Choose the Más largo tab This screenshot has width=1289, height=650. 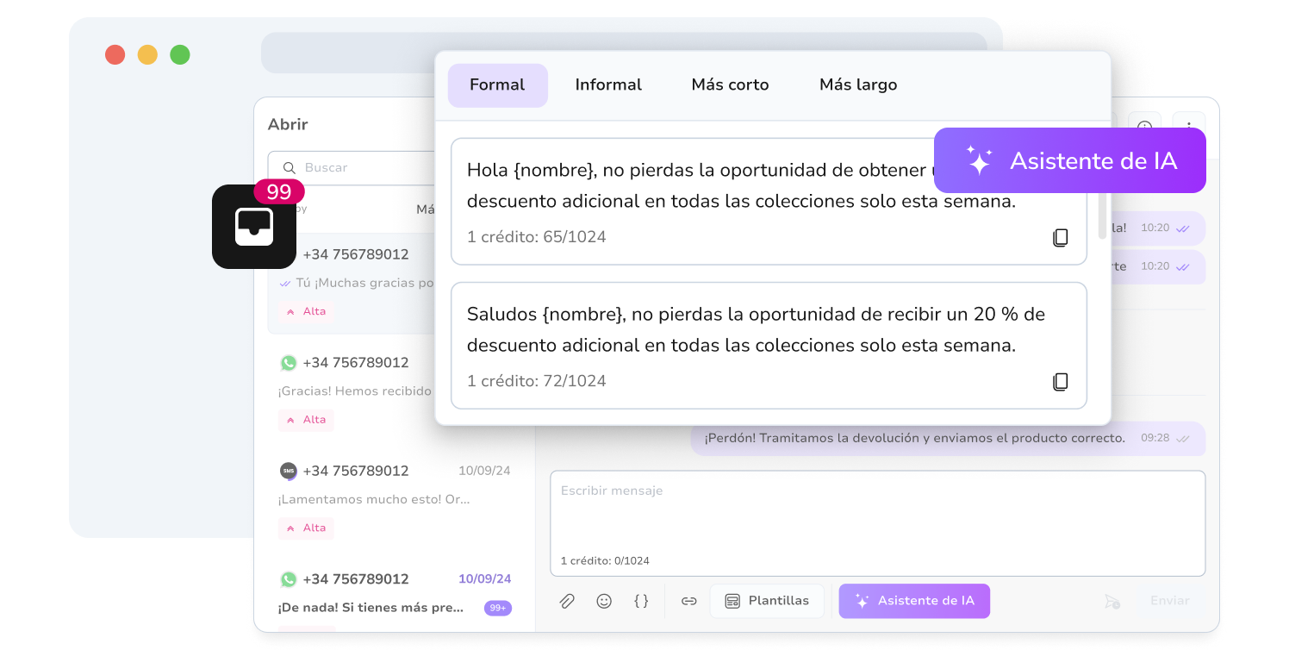coord(858,84)
